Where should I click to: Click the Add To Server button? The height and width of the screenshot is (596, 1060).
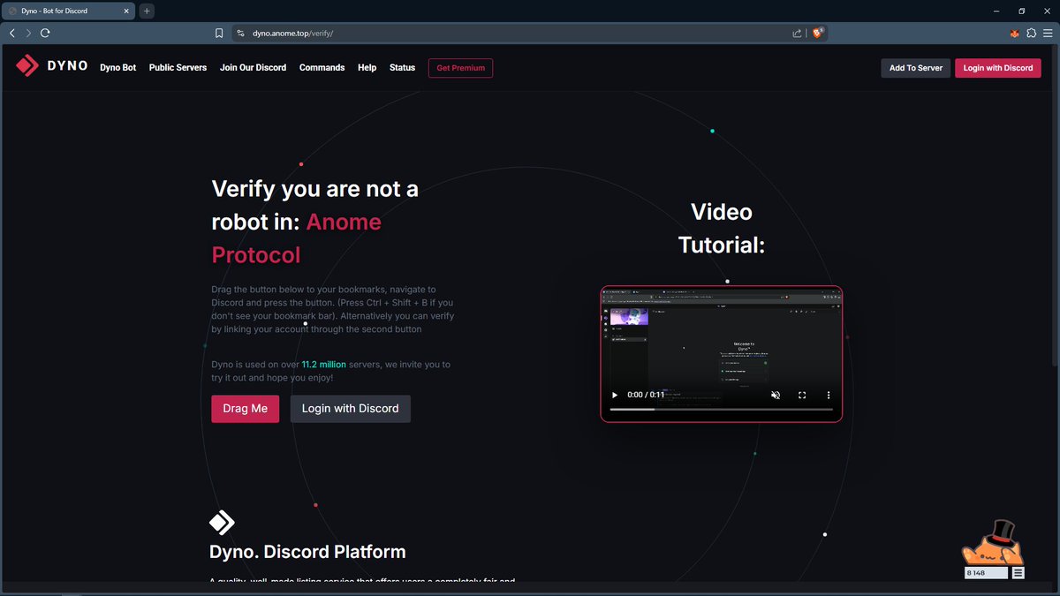pyautogui.click(x=915, y=67)
